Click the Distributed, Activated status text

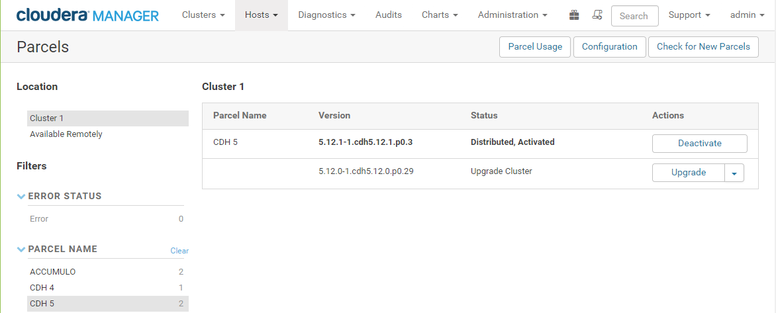[x=512, y=142]
